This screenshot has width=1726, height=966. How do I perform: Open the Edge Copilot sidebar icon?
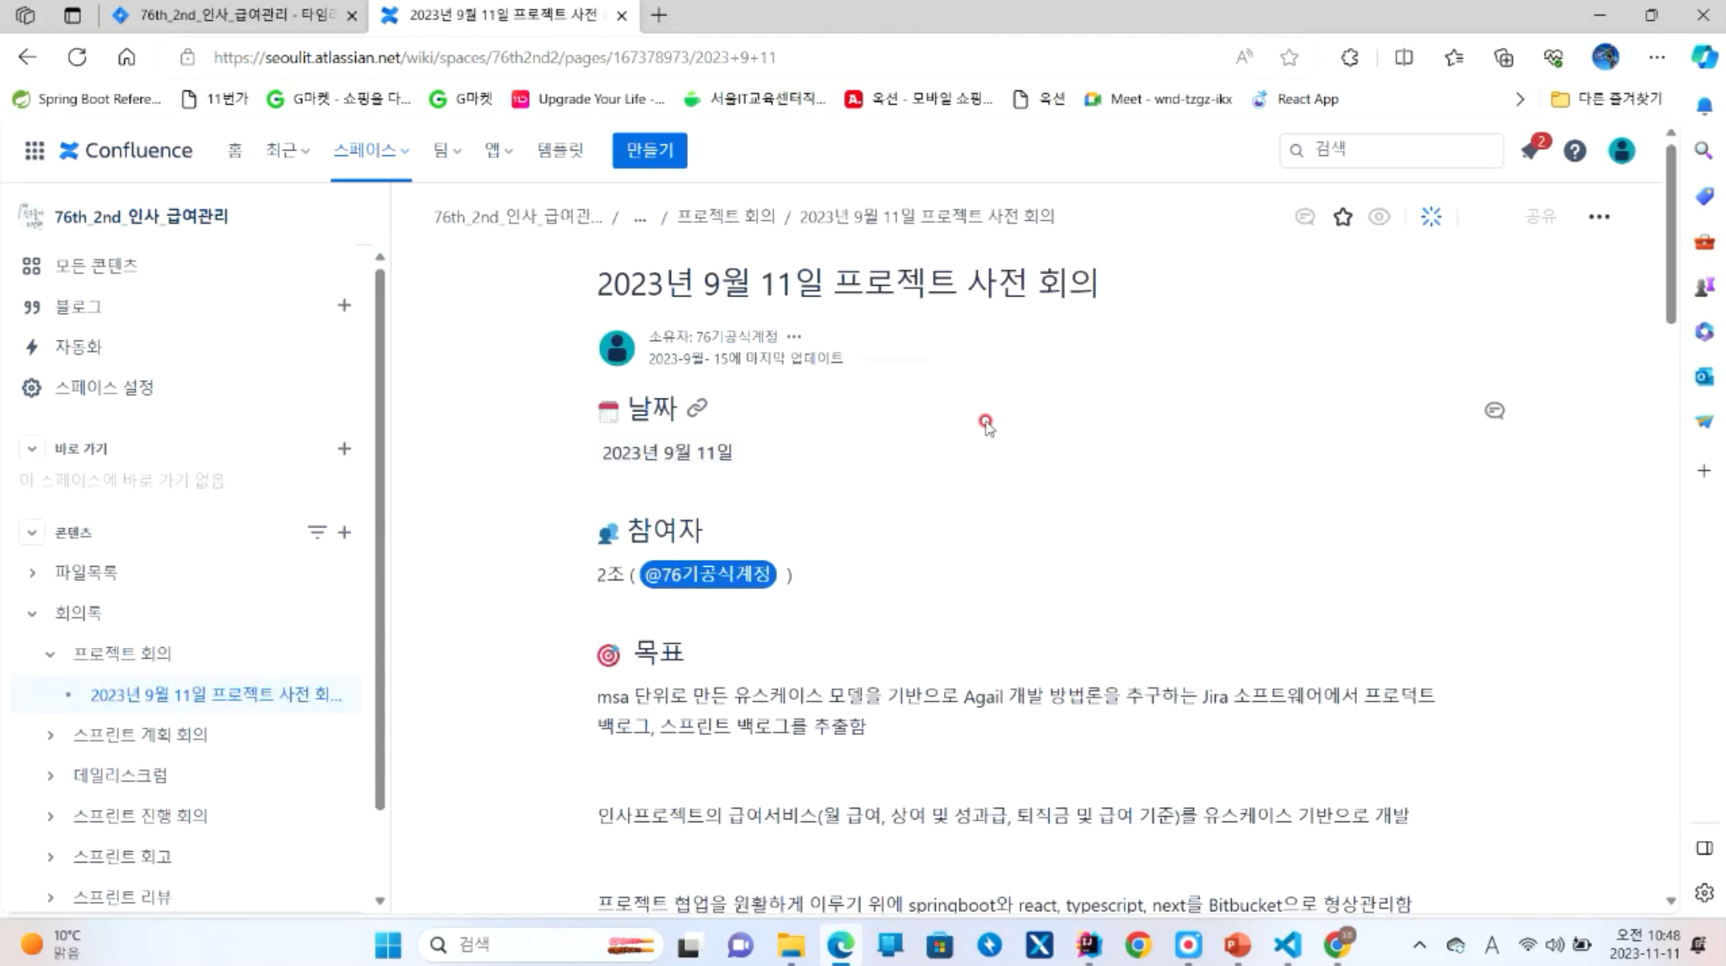coord(1704,57)
